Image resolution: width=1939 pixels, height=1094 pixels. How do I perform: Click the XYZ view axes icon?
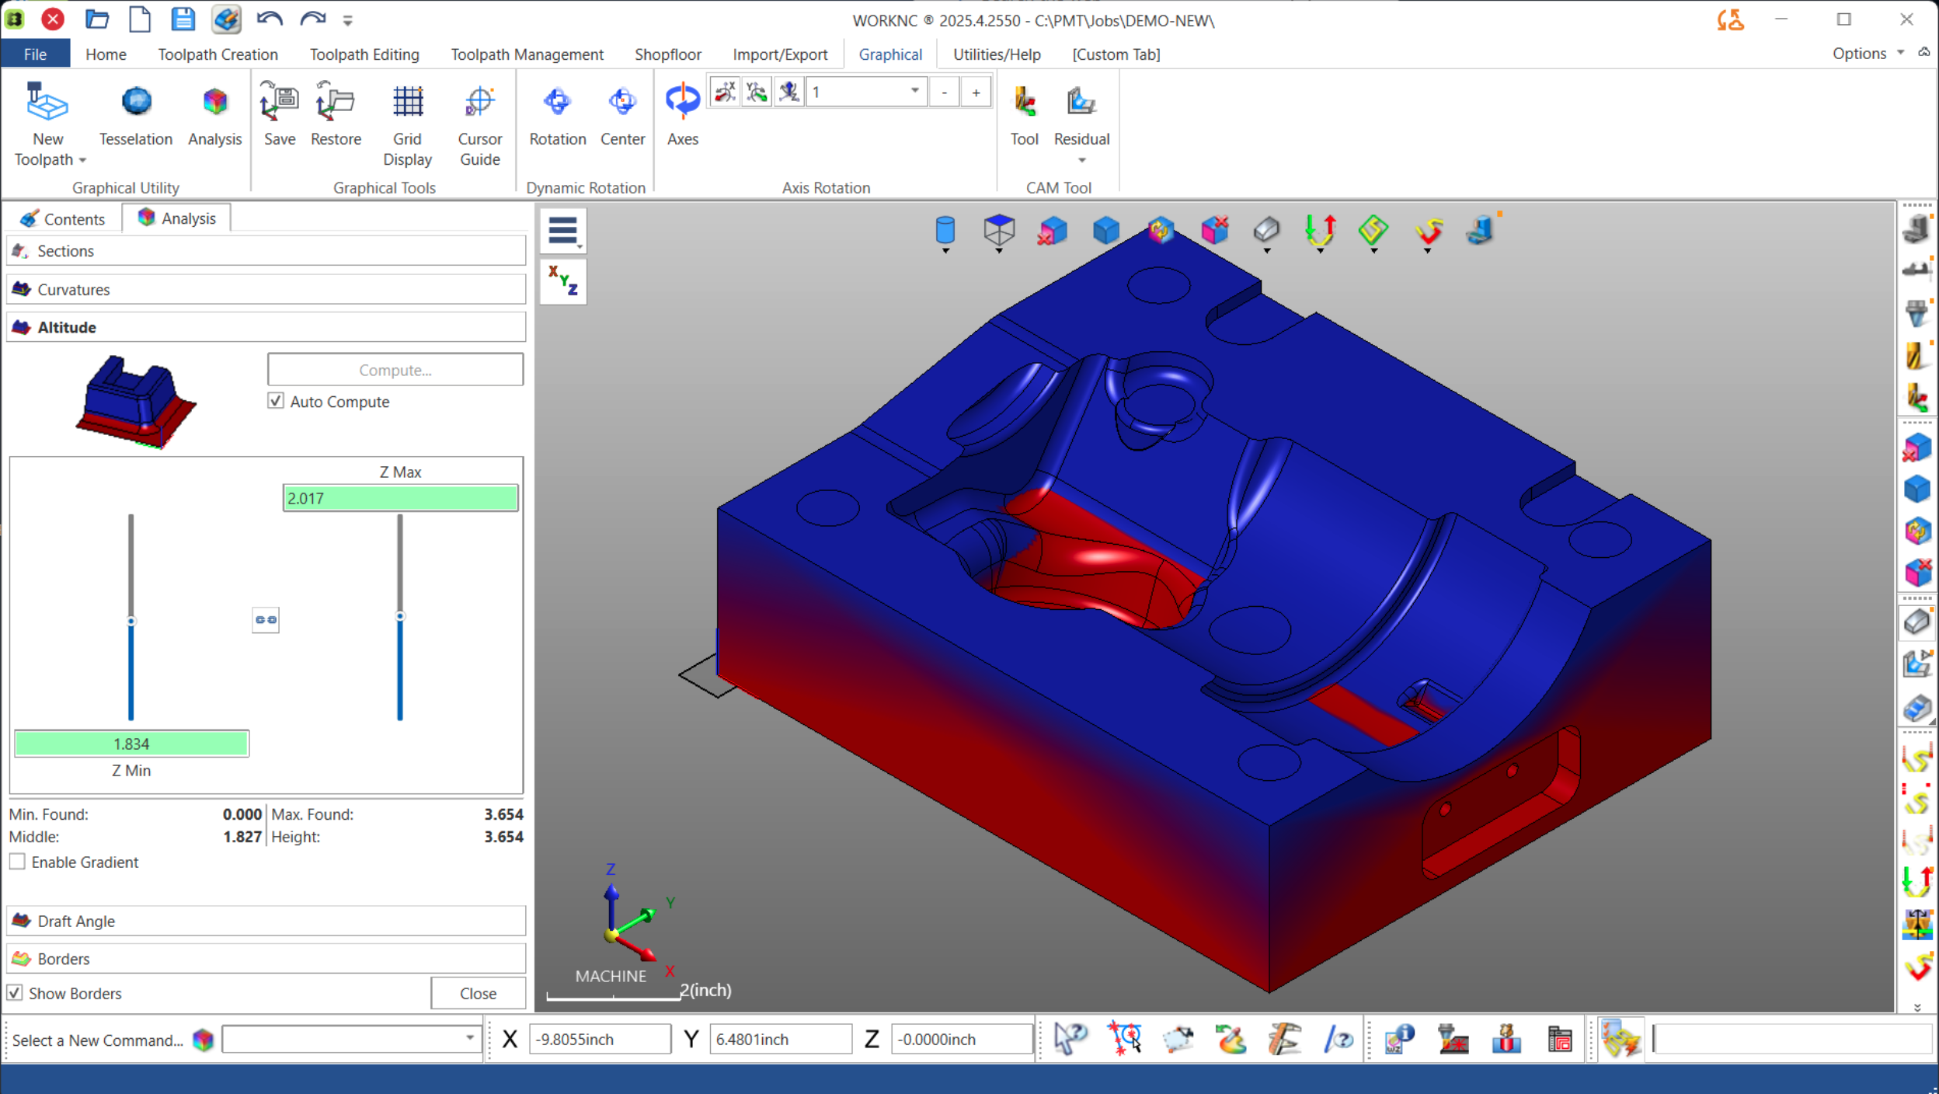[x=563, y=280]
